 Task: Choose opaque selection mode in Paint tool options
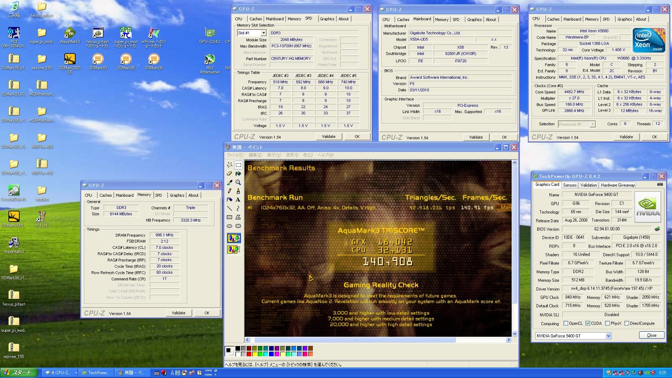(x=234, y=238)
